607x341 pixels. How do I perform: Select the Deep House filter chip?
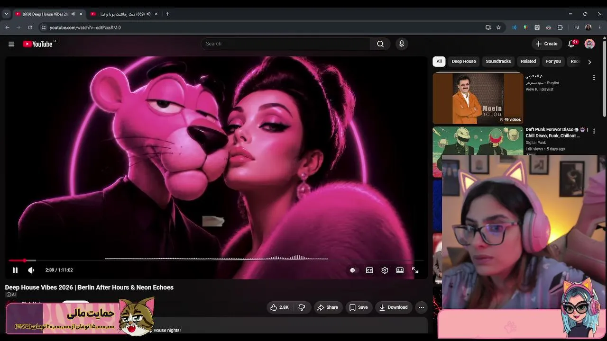coord(464,62)
